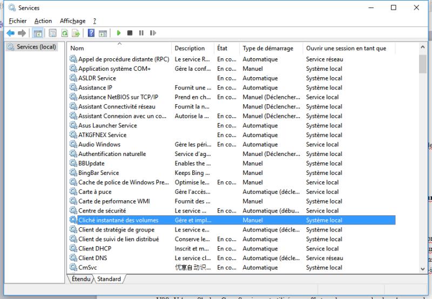This screenshot has width=432, height=299.
Task: Open the Action menu
Action: (x=43, y=21)
